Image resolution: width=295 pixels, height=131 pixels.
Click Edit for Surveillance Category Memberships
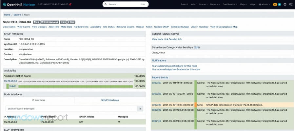click(197, 47)
